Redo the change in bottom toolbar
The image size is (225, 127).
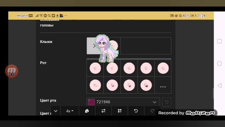click(152, 111)
